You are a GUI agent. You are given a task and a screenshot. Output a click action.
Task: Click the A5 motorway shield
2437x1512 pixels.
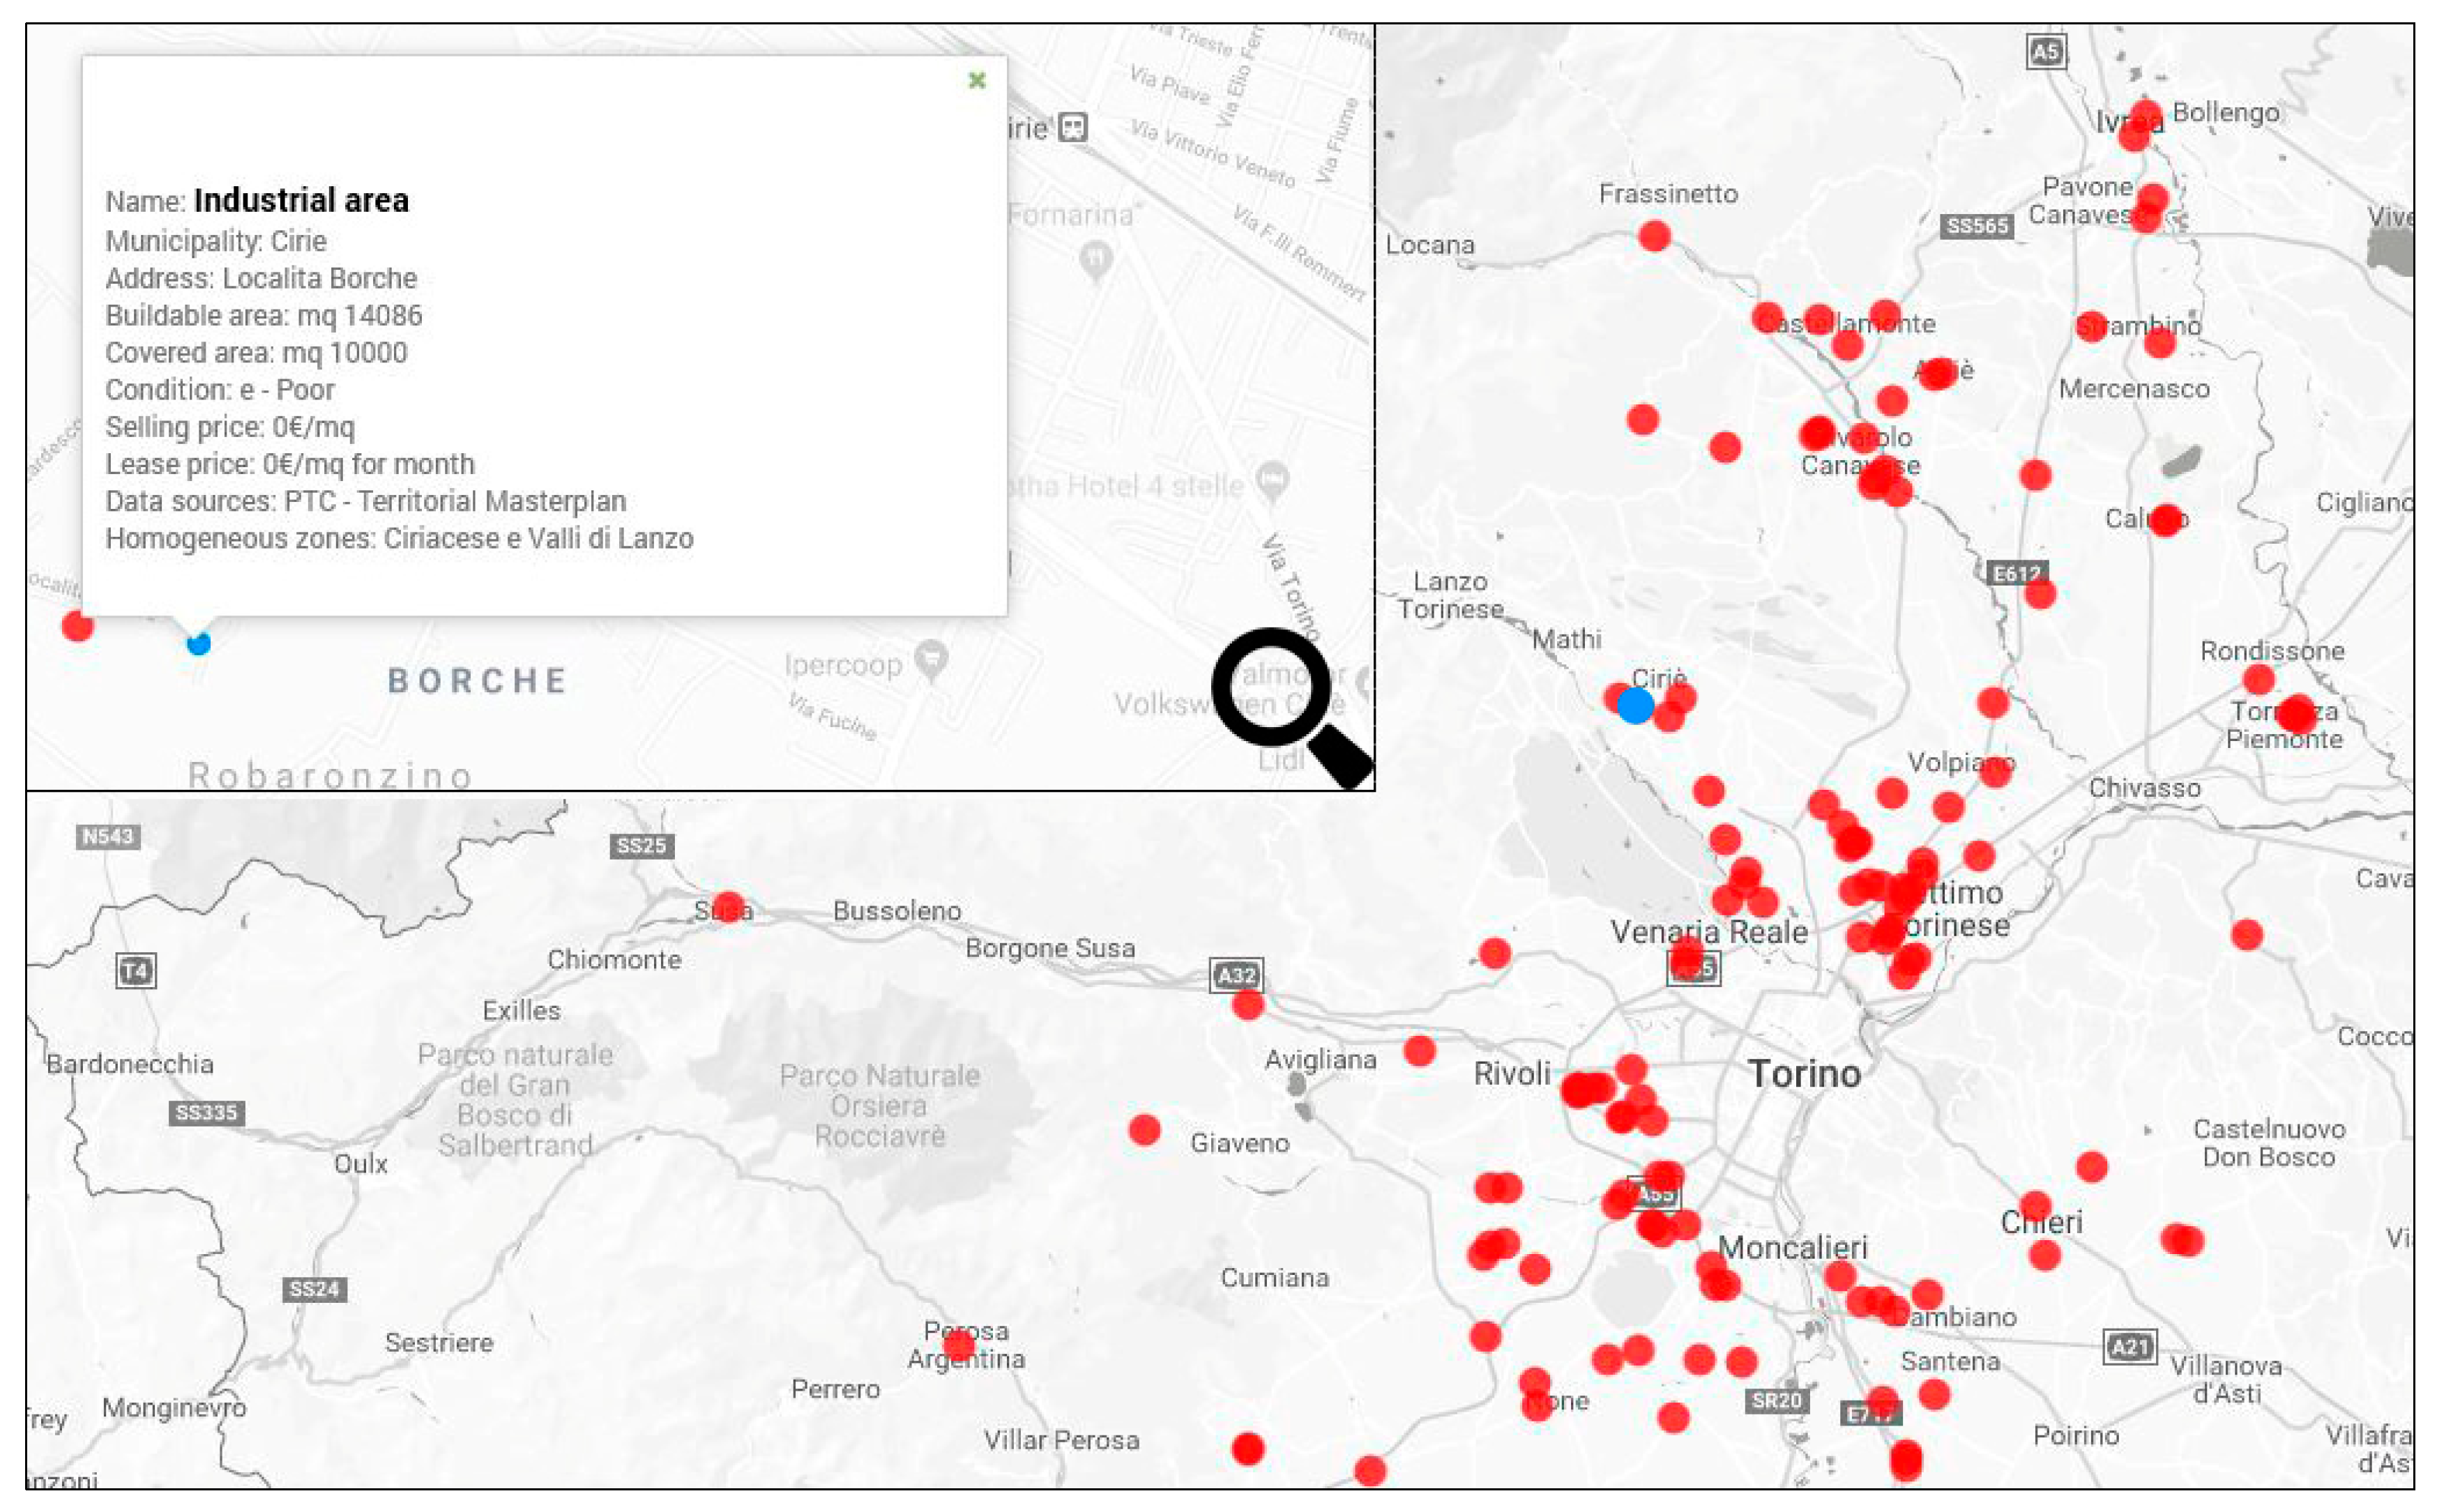click(x=2046, y=51)
